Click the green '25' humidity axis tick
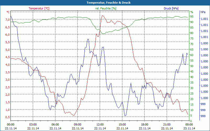Viewport: 210px width, 131px height. tap(192, 94)
